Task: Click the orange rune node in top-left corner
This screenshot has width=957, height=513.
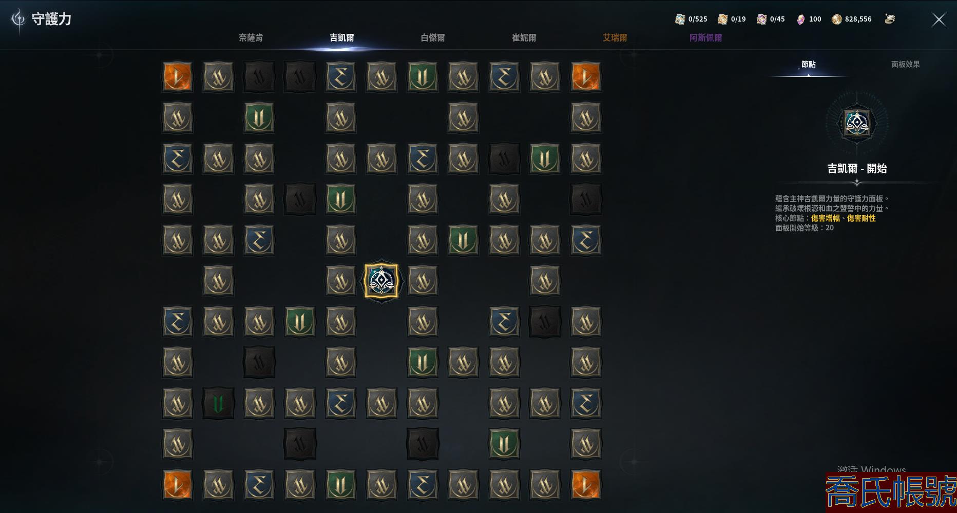Action: tap(177, 77)
